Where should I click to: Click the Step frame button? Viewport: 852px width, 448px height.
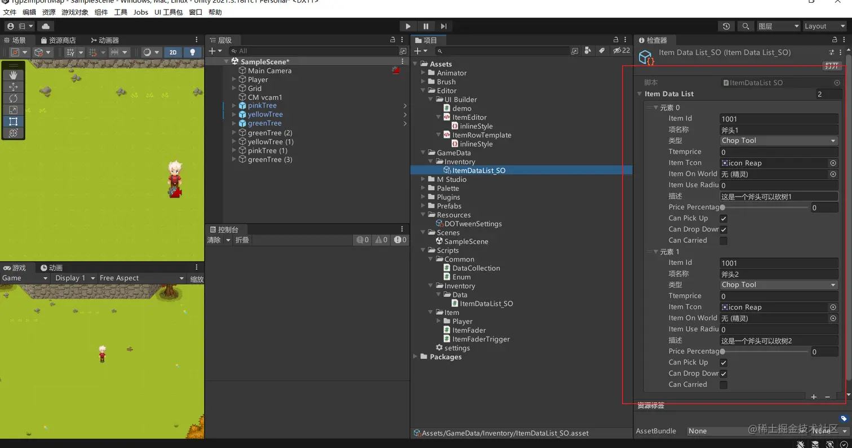(x=444, y=26)
